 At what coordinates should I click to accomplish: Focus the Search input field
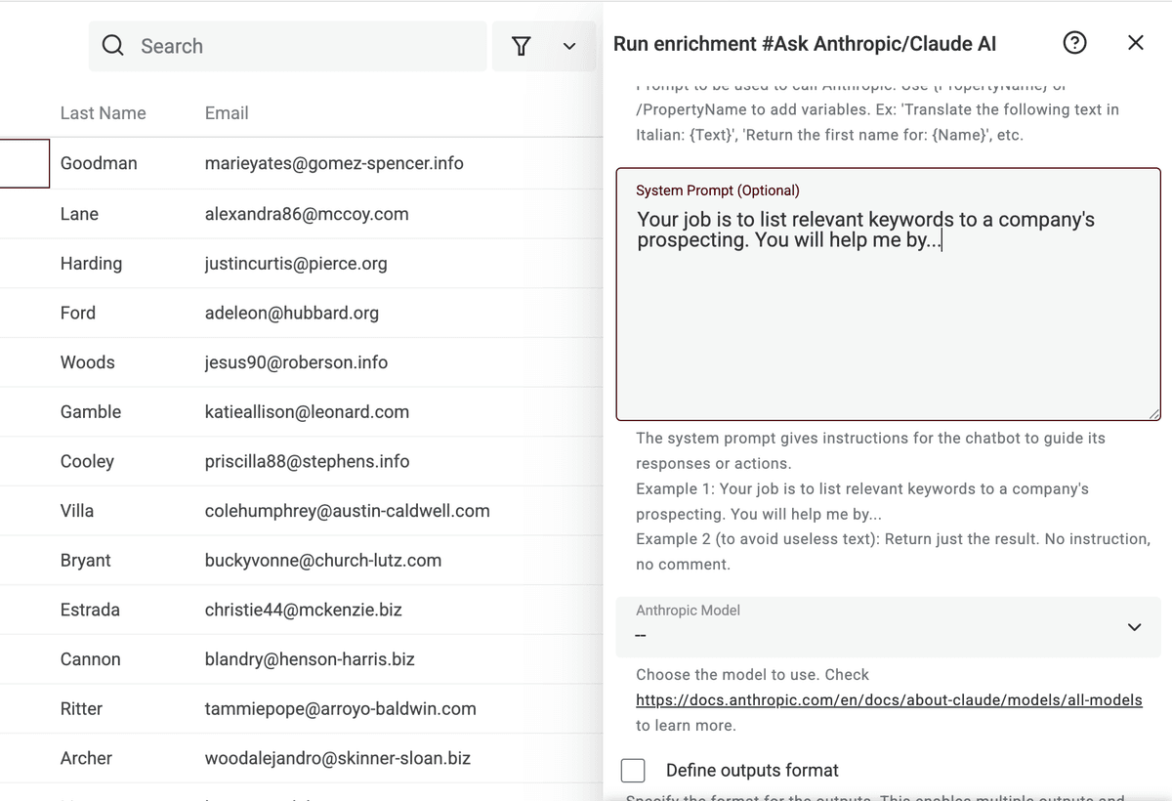[x=288, y=46]
